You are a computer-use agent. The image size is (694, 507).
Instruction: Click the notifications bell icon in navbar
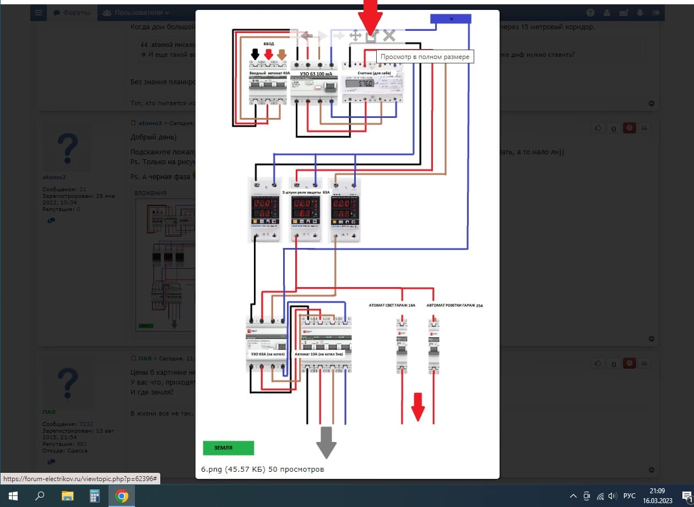tap(640, 13)
